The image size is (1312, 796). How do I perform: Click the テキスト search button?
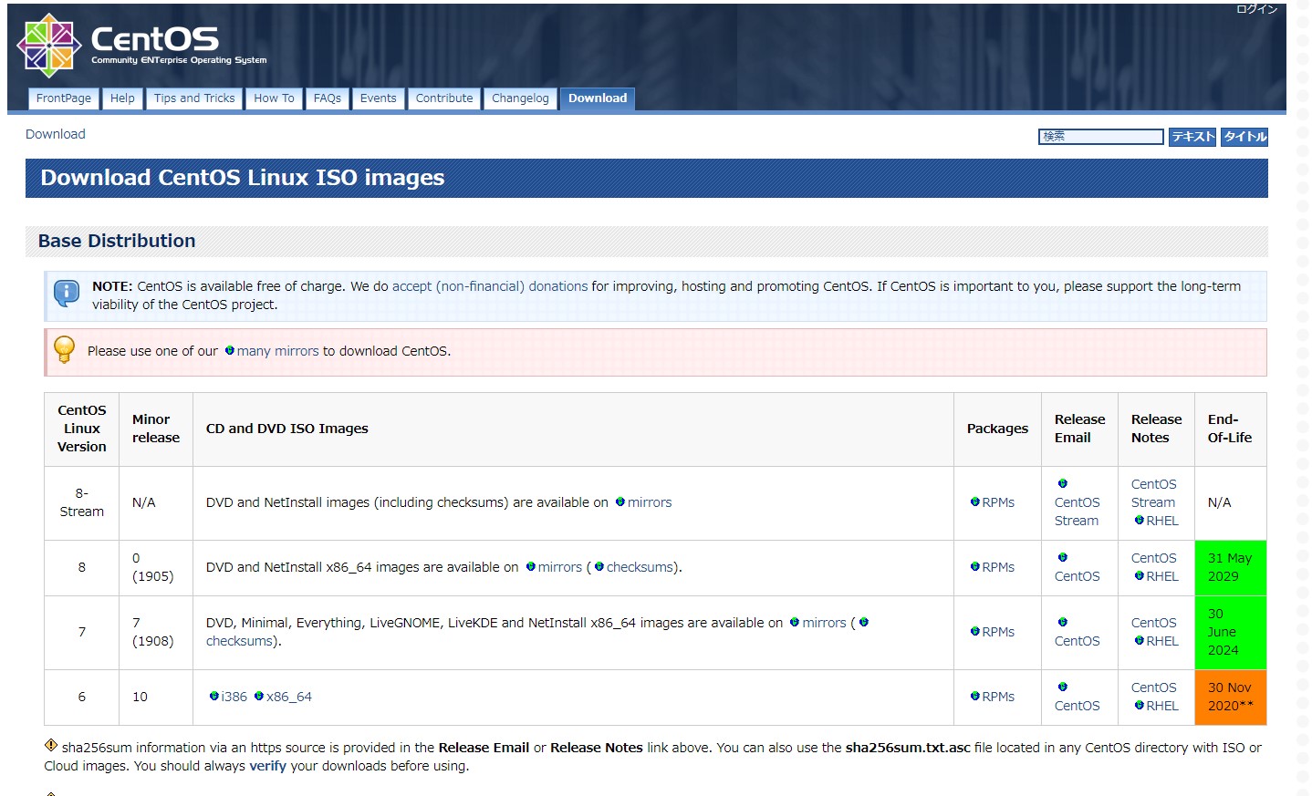tap(1192, 137)
